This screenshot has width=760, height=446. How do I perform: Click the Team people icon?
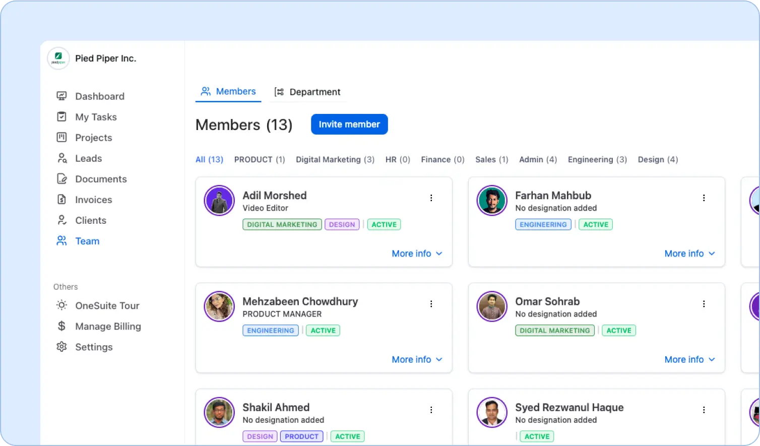(x=61, y=240)
